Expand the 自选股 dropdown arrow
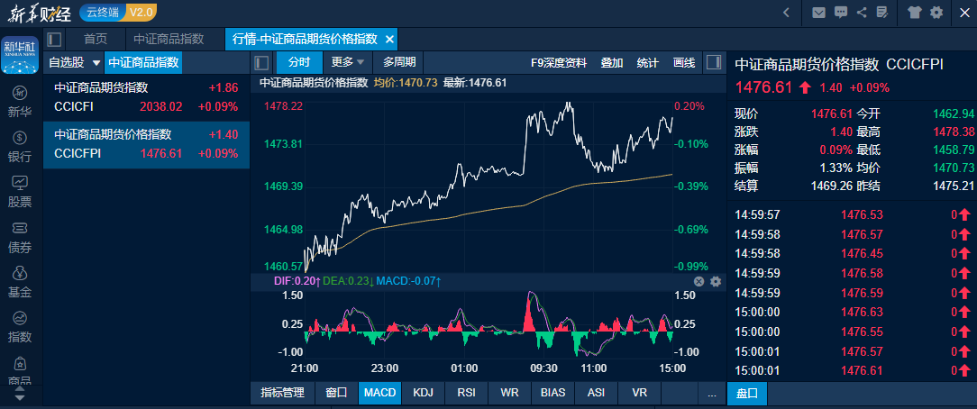The width and height of the screenshot is (977, 409). (x=96, y=63)
